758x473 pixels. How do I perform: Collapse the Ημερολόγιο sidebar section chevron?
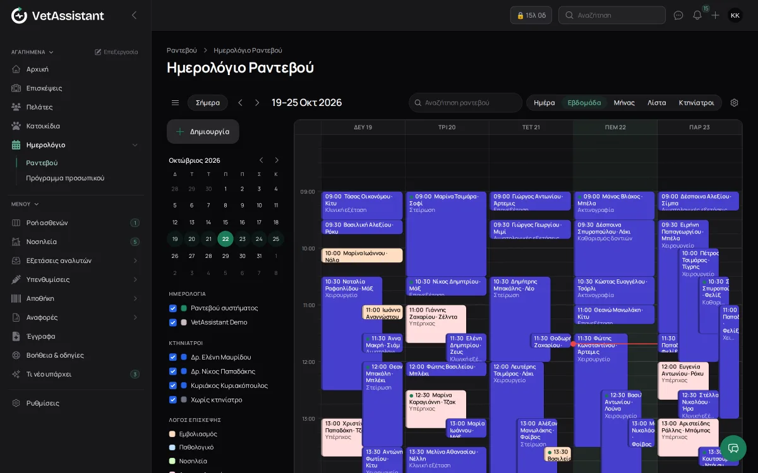[x=135, y=145]
